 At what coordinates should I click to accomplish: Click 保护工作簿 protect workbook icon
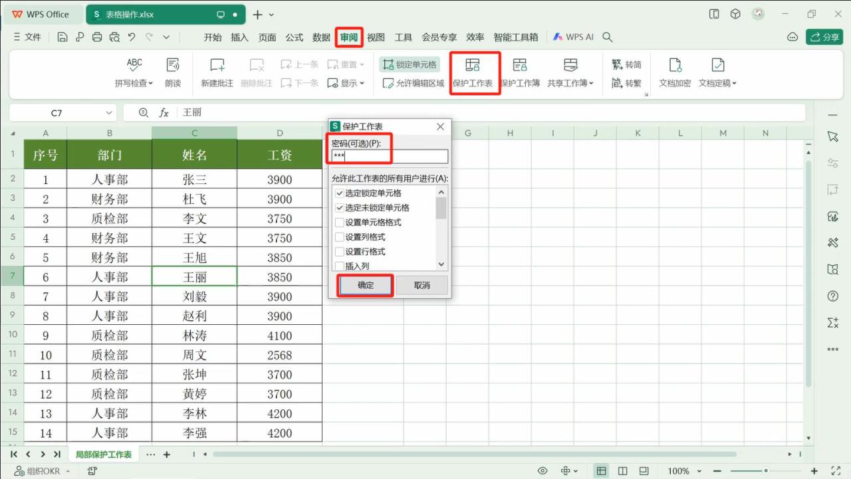tap(520, 64)
